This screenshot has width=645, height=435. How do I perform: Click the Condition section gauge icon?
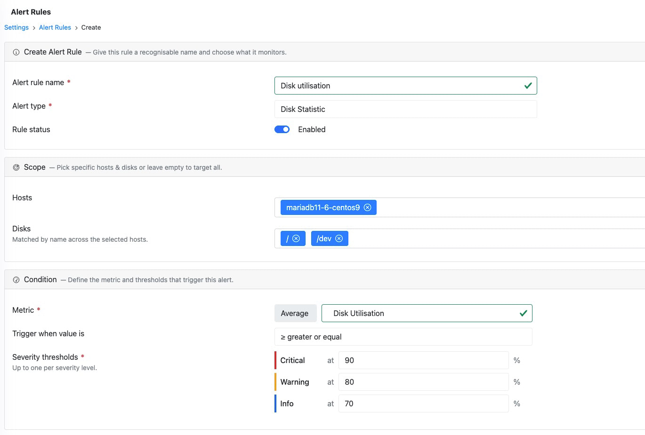(16, 280)
